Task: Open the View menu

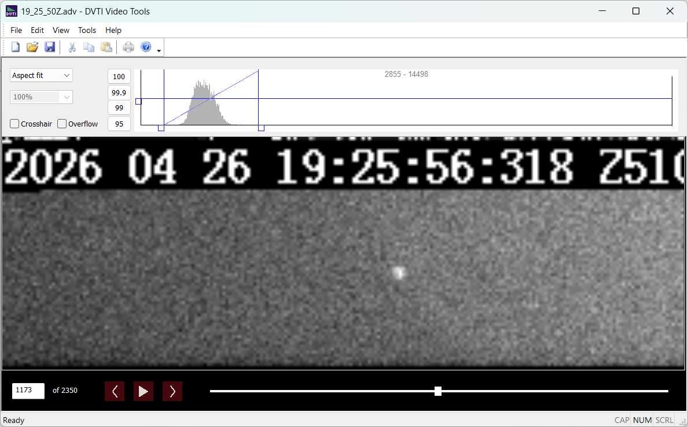Action: [61, 30]
